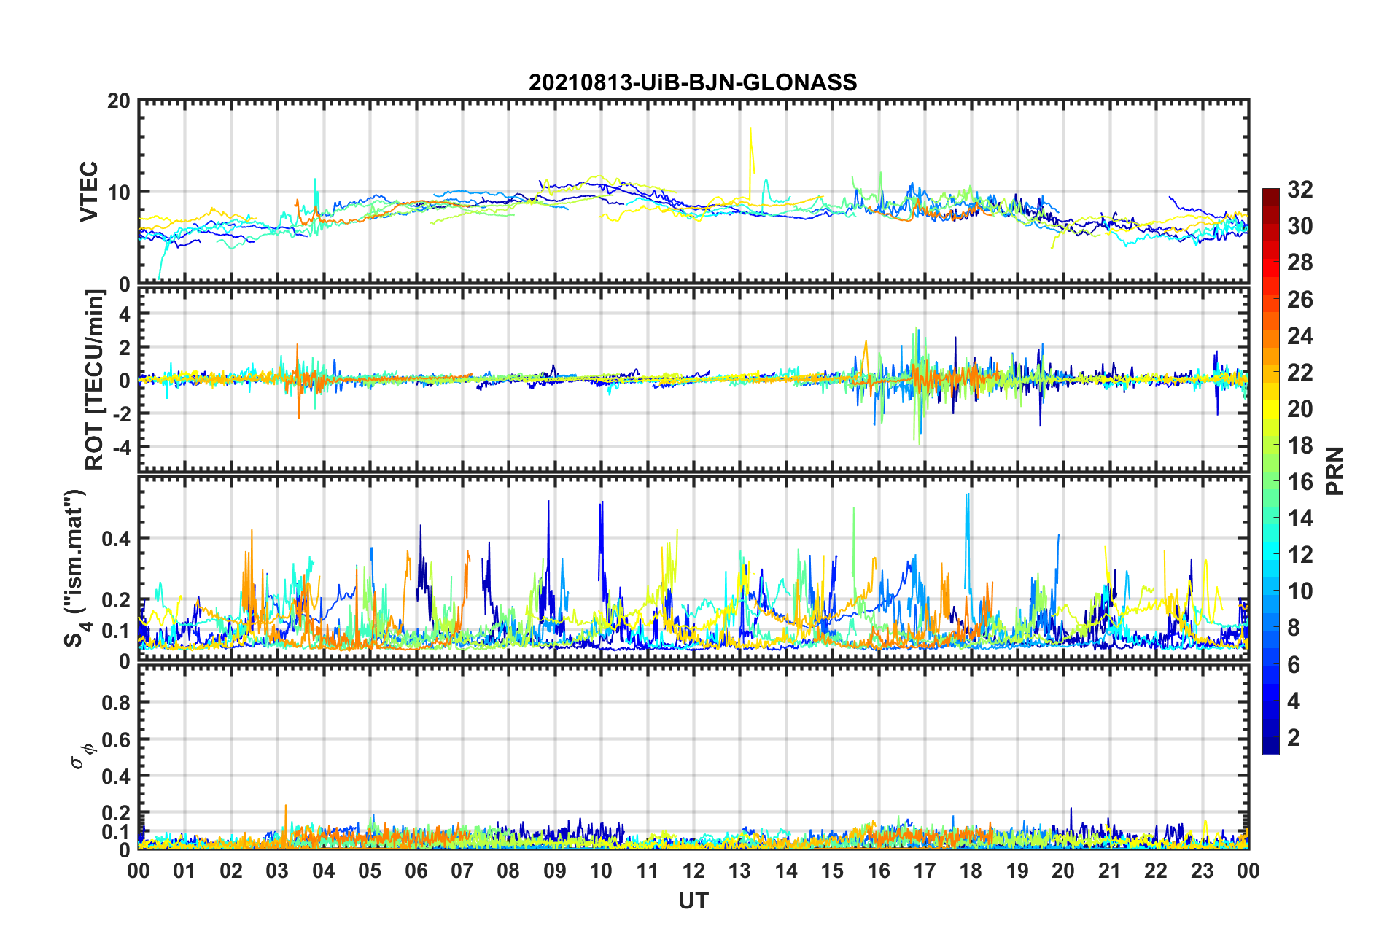Screen dimensions: 1387x942
Task: Click the PRN color scale bar
Action: pos(1271,472)
